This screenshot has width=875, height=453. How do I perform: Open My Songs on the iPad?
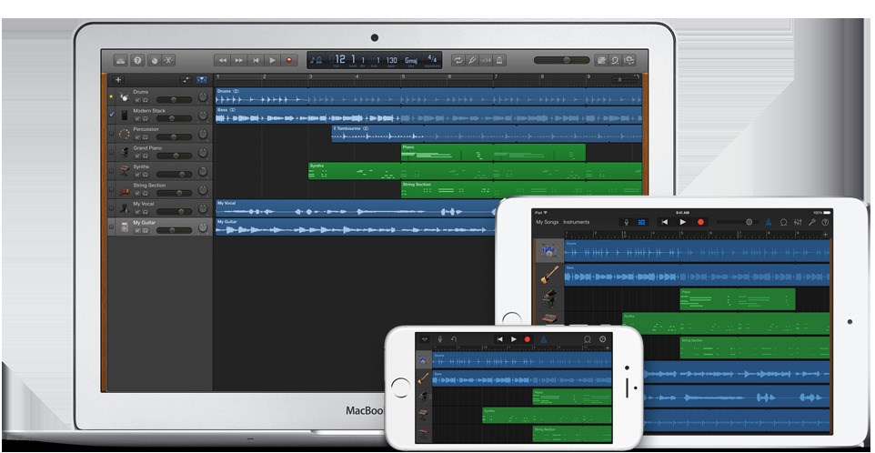[x=547, y=222]
